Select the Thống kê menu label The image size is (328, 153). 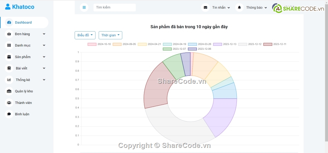[x=23, y=80]
